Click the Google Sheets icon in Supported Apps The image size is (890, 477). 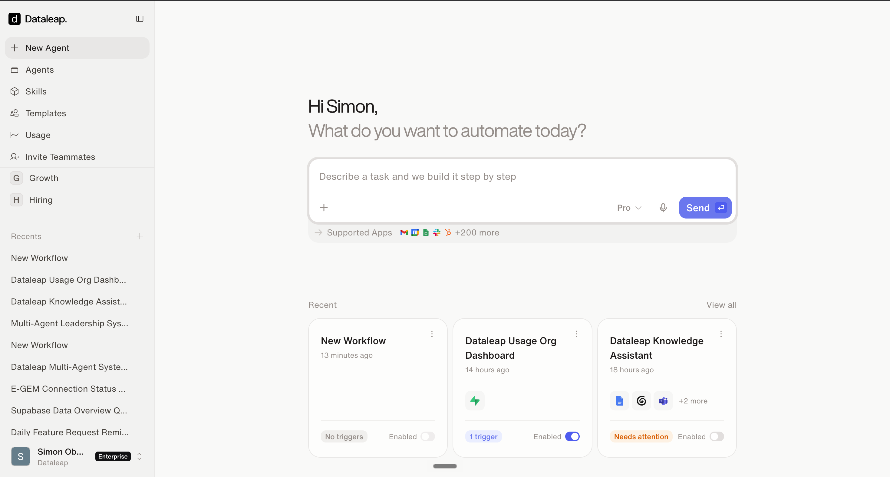(426, 232)
